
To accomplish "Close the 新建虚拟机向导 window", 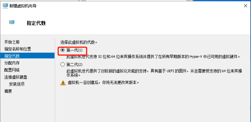I will pos(245,6).
